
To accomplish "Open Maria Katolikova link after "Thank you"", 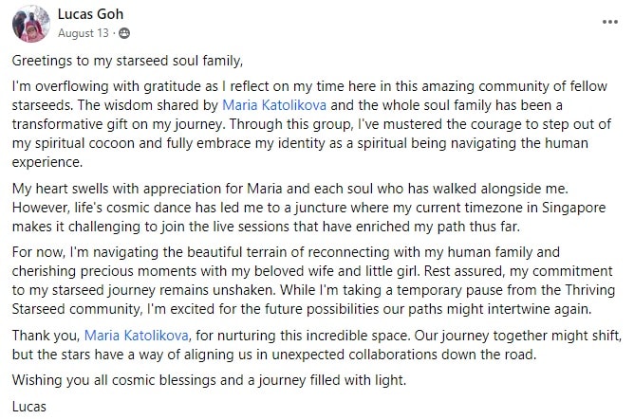I will tap(139, 335).
